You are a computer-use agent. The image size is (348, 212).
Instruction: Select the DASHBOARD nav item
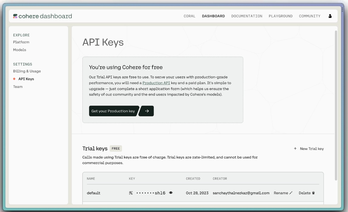[x=213, y=16]
